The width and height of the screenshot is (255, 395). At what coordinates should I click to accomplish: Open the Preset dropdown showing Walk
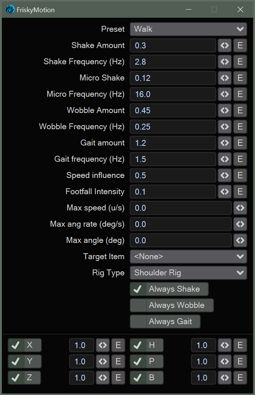pos(188,29)
